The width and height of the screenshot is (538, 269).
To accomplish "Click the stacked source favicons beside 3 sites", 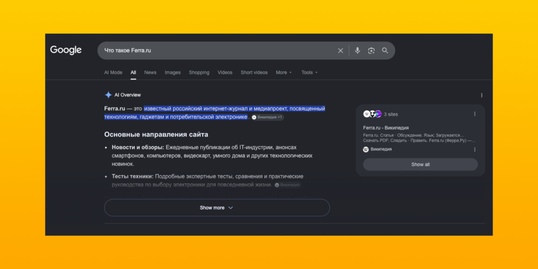I will [373, 114].
